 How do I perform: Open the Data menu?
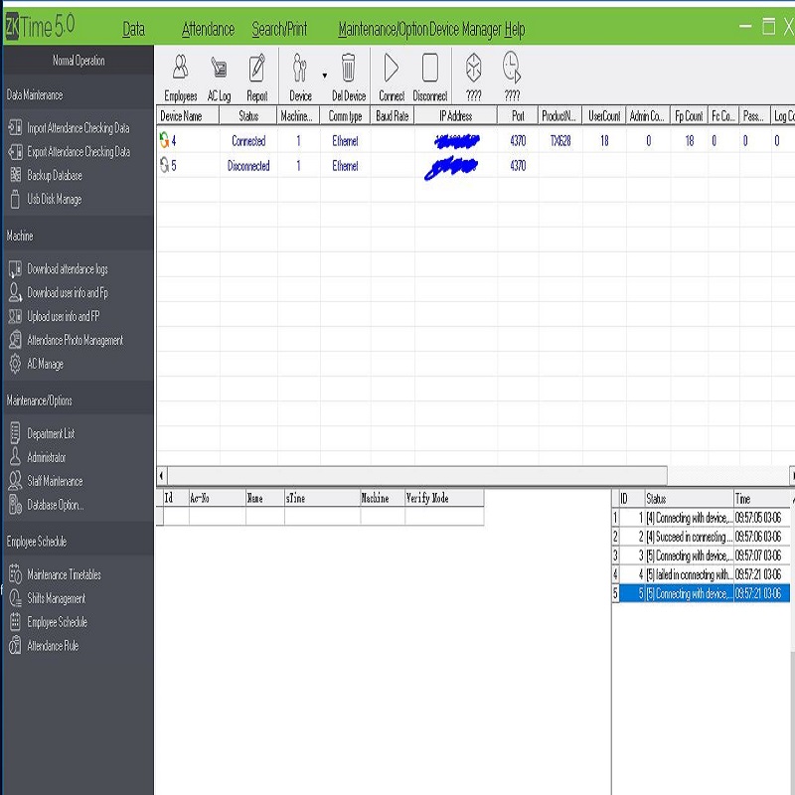coord(133,30)
